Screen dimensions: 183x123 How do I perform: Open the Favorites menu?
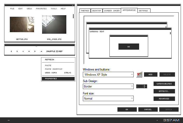(x=41, y=8)
